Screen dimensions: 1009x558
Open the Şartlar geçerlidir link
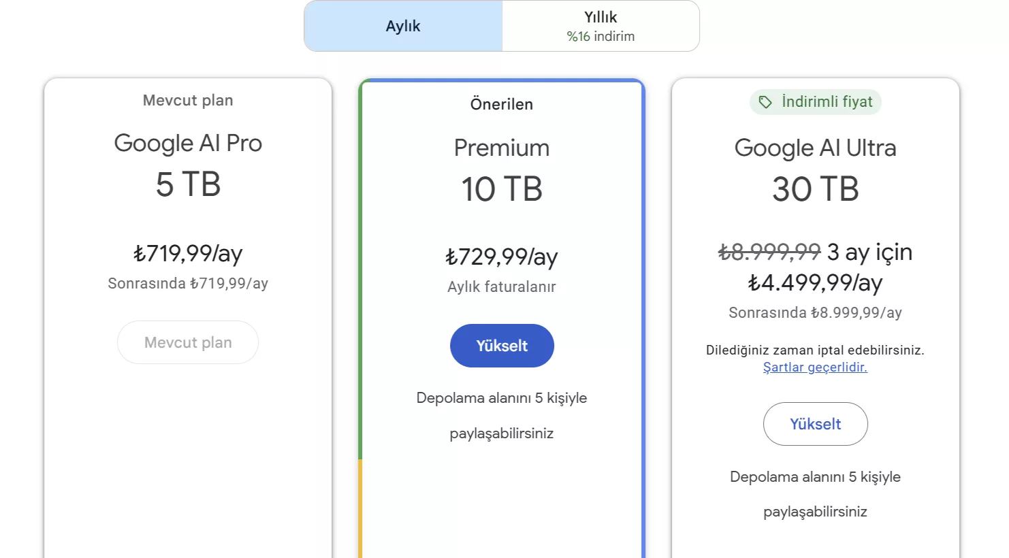pos(815,367)
